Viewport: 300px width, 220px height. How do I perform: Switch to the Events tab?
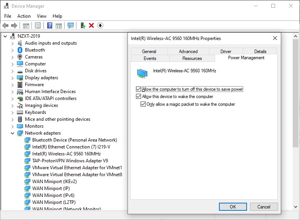[x=150, y=58]
